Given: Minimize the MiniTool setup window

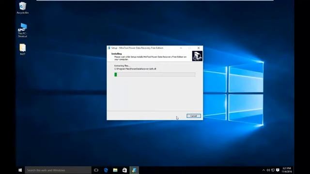Looking at the screenshot, I should coord(181,48).
